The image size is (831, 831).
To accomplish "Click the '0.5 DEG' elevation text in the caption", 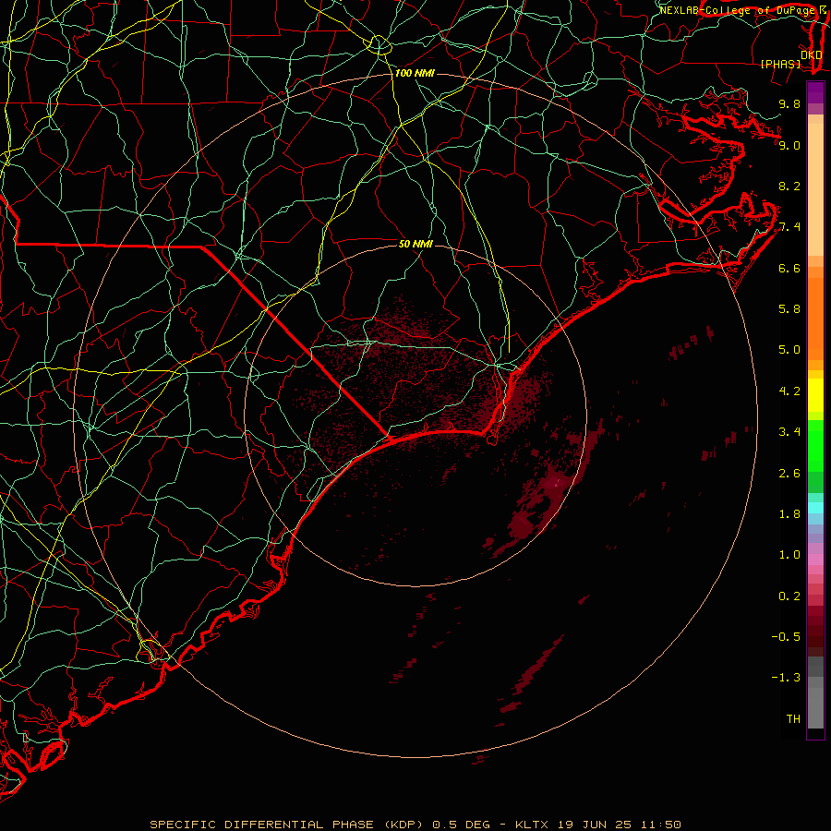I will (x=461, y=825).
